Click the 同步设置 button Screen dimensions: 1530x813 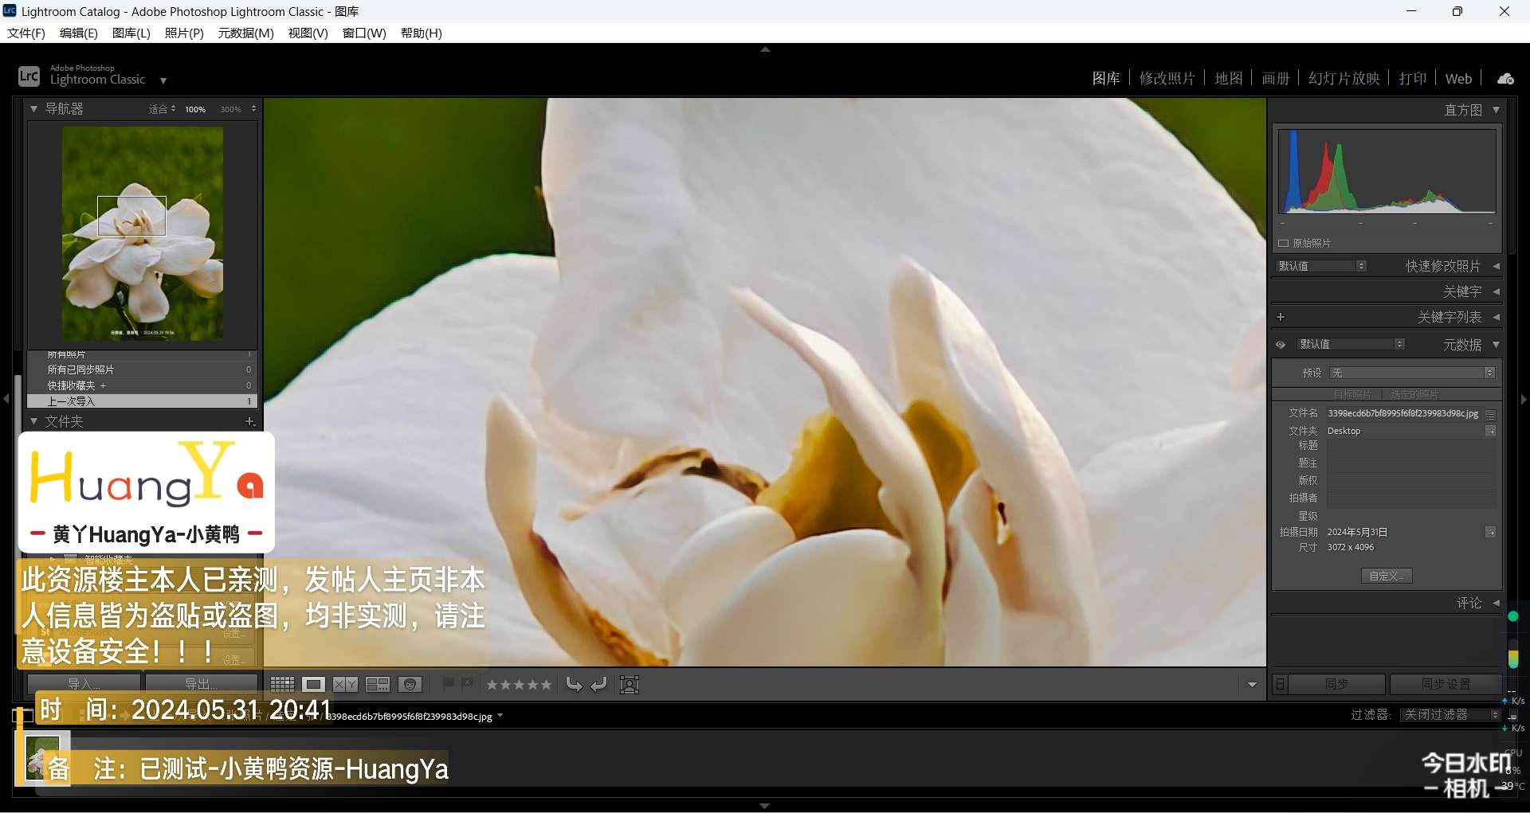tap(1446, 685)
